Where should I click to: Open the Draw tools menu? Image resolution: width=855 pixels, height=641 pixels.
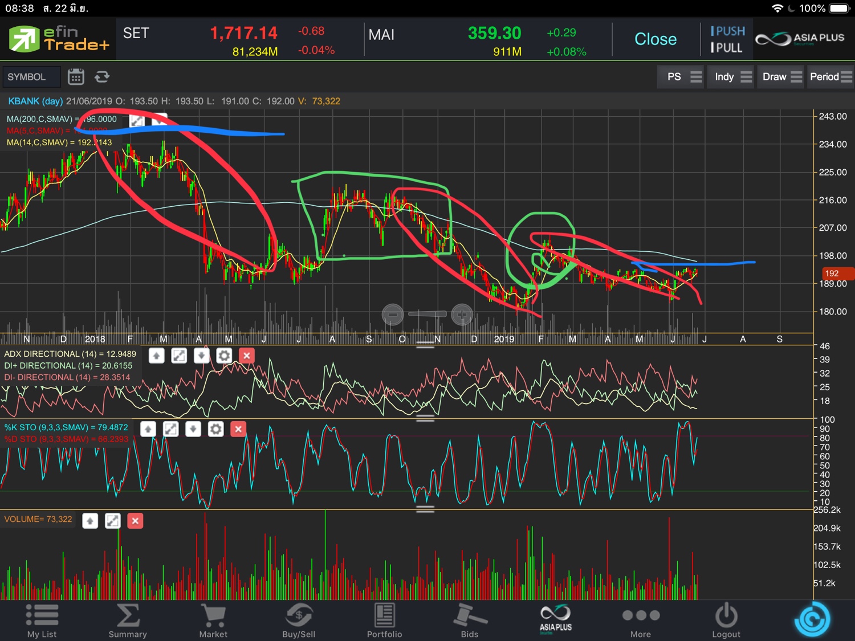click(x=782, y=77)
